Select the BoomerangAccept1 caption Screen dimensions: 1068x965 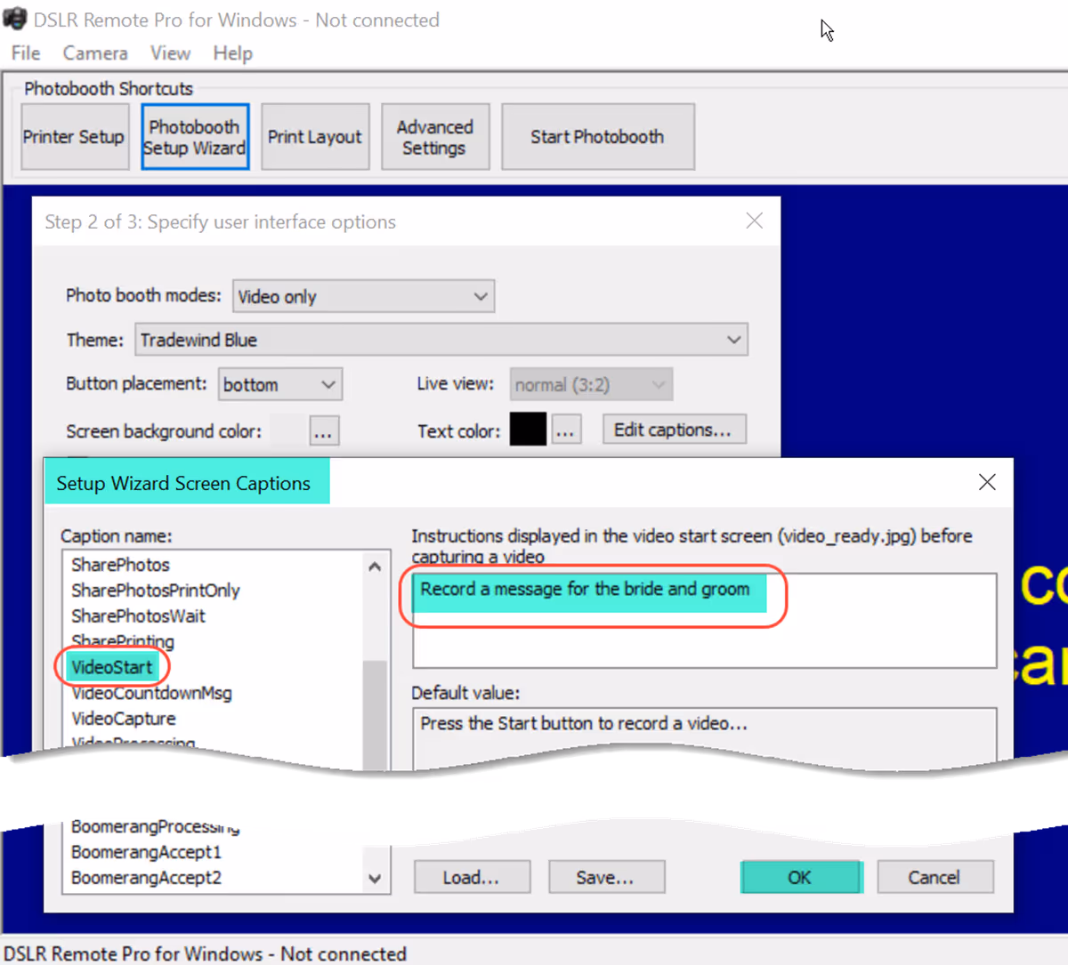pyautogui.click(x=147, y=852)
